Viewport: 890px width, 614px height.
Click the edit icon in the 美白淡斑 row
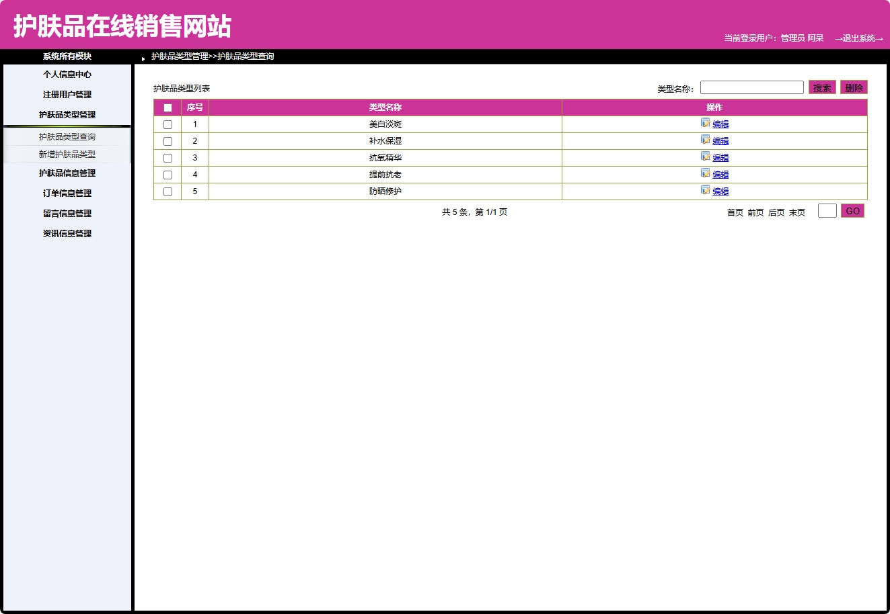click(706, 124)
